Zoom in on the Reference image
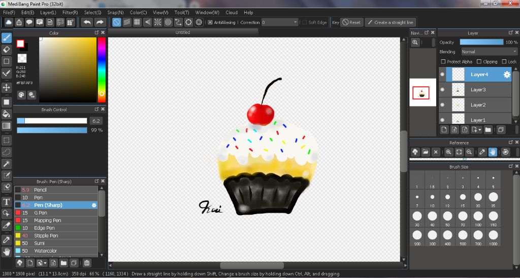Viewport: 520px width, 278px height. (x=448, y=152)
